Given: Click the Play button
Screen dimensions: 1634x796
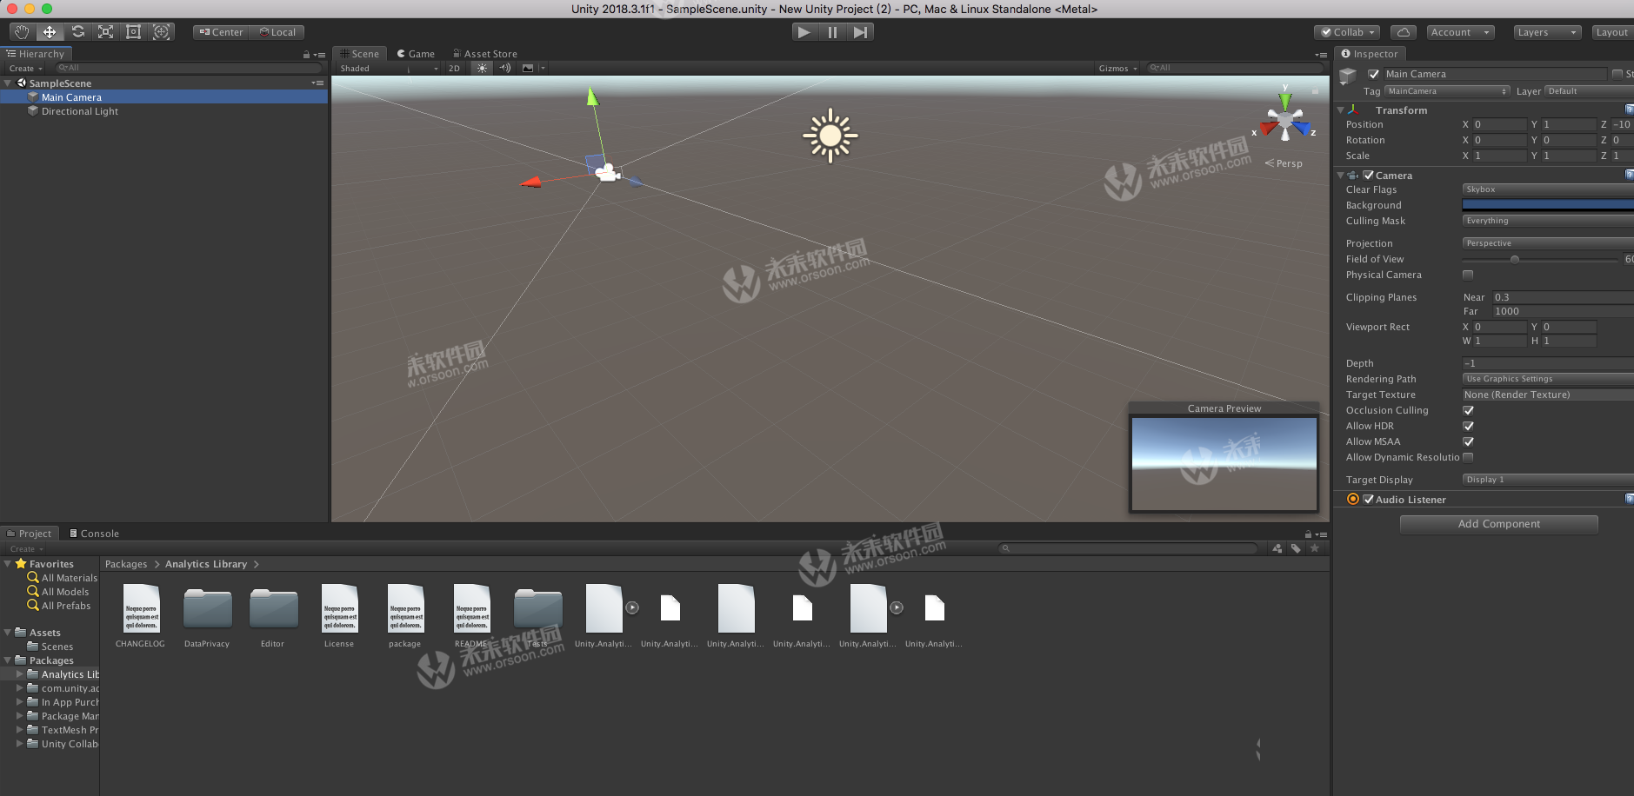Looking at the screenshot, I should tap(804, 32).
